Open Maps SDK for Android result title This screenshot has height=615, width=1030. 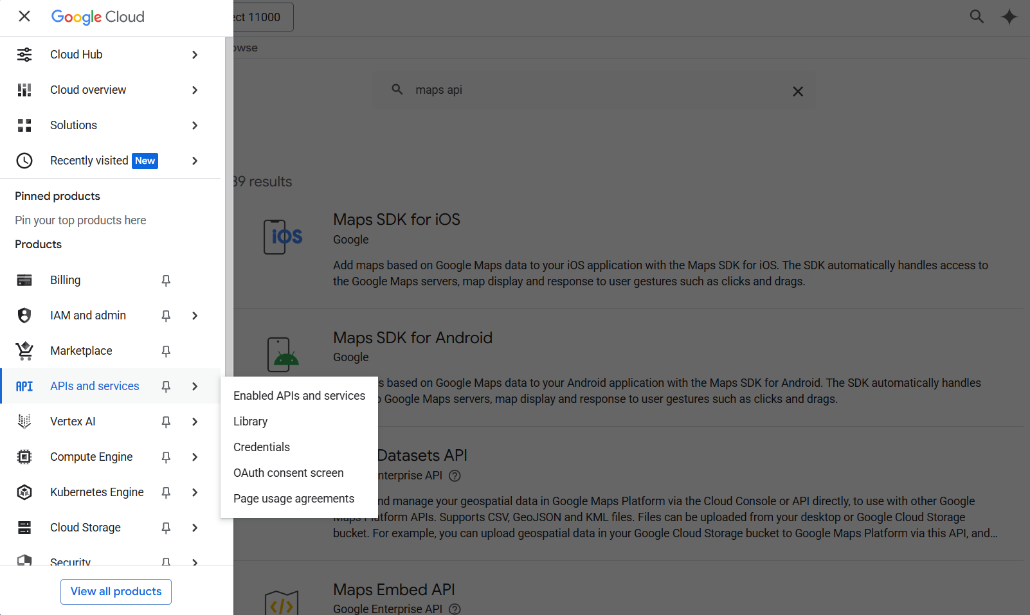click(x=412, y=338)
